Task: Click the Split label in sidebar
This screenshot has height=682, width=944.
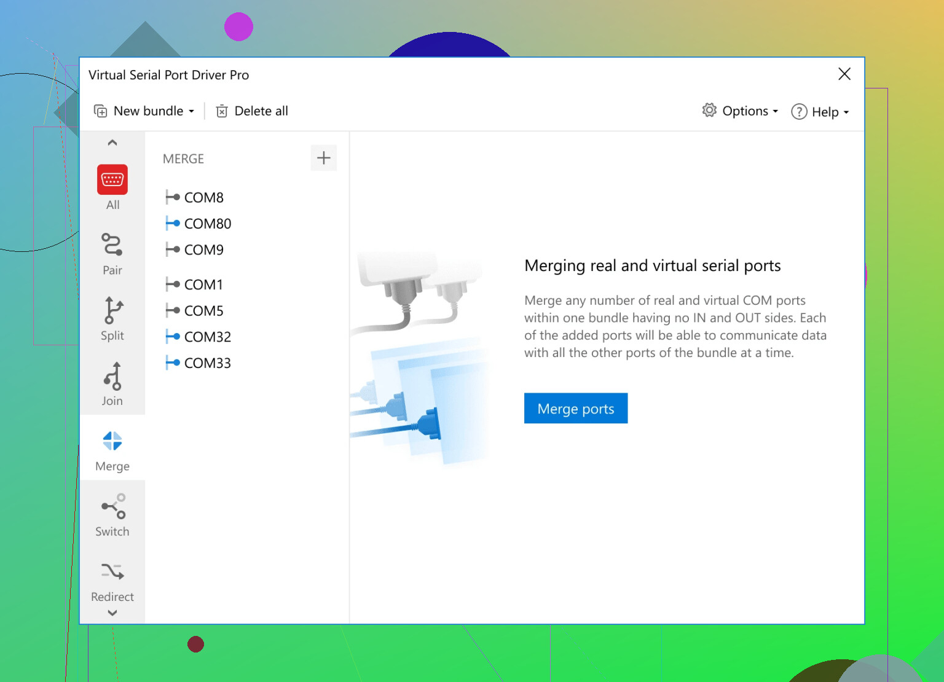Action: point(112,335)
